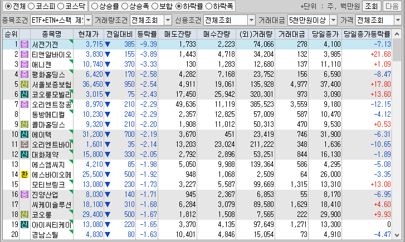This screenshot has width=405, height=242.
Task: Click the 증 badge on 서전기전 row
Action: coord(25,44)
